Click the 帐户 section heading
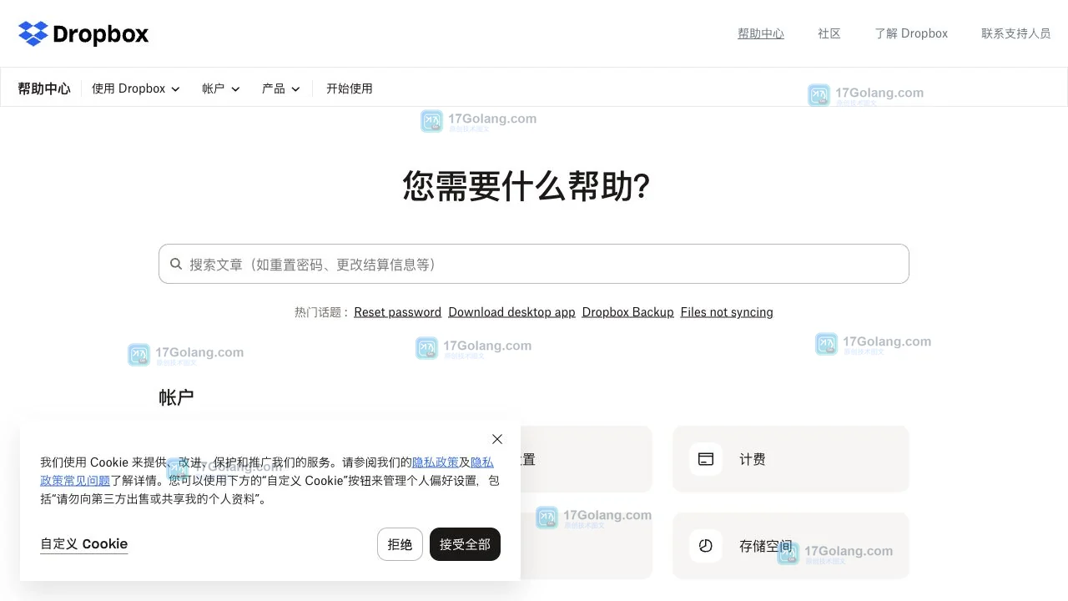 (176, 397)
